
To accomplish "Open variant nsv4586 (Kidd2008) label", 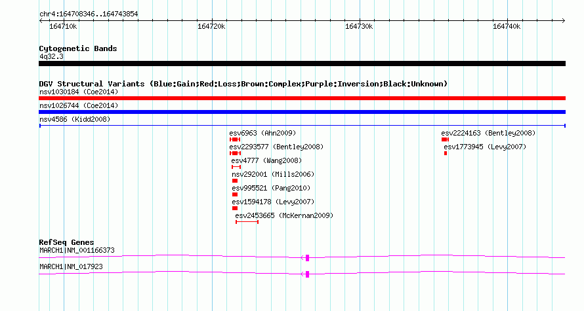I will tap(75, 119).
